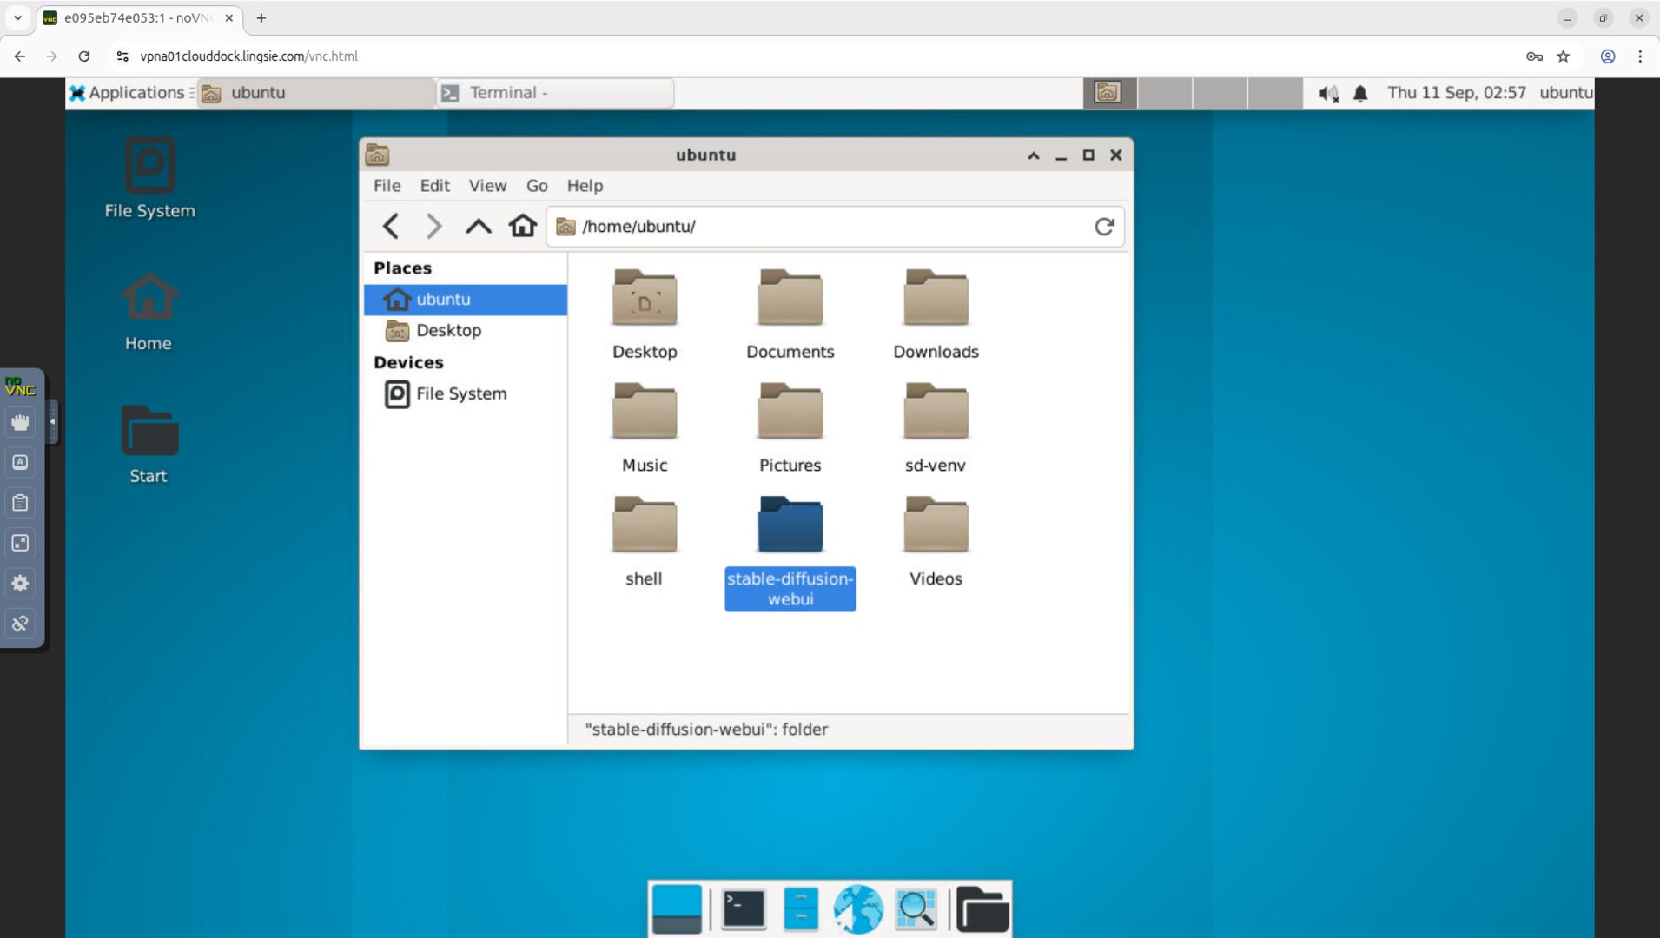
Task: Select the Desktop place in the sidebar
Action: tap(448, 330)
